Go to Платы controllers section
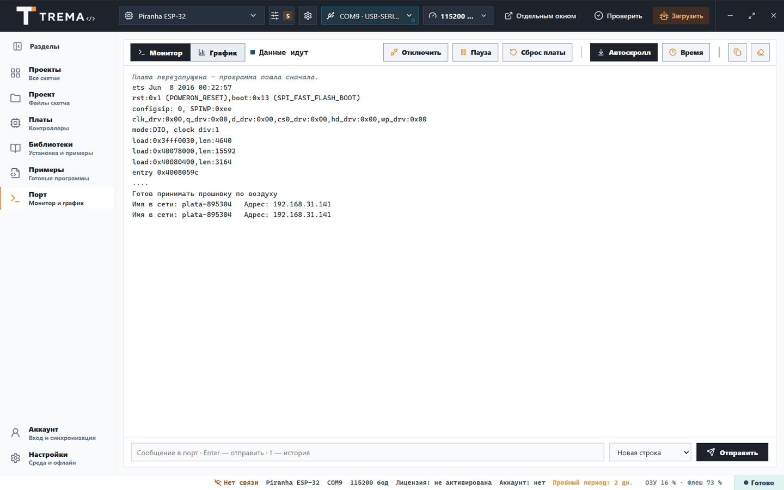Viewport: 784px width, 490px height. click(x=58, y=123)
